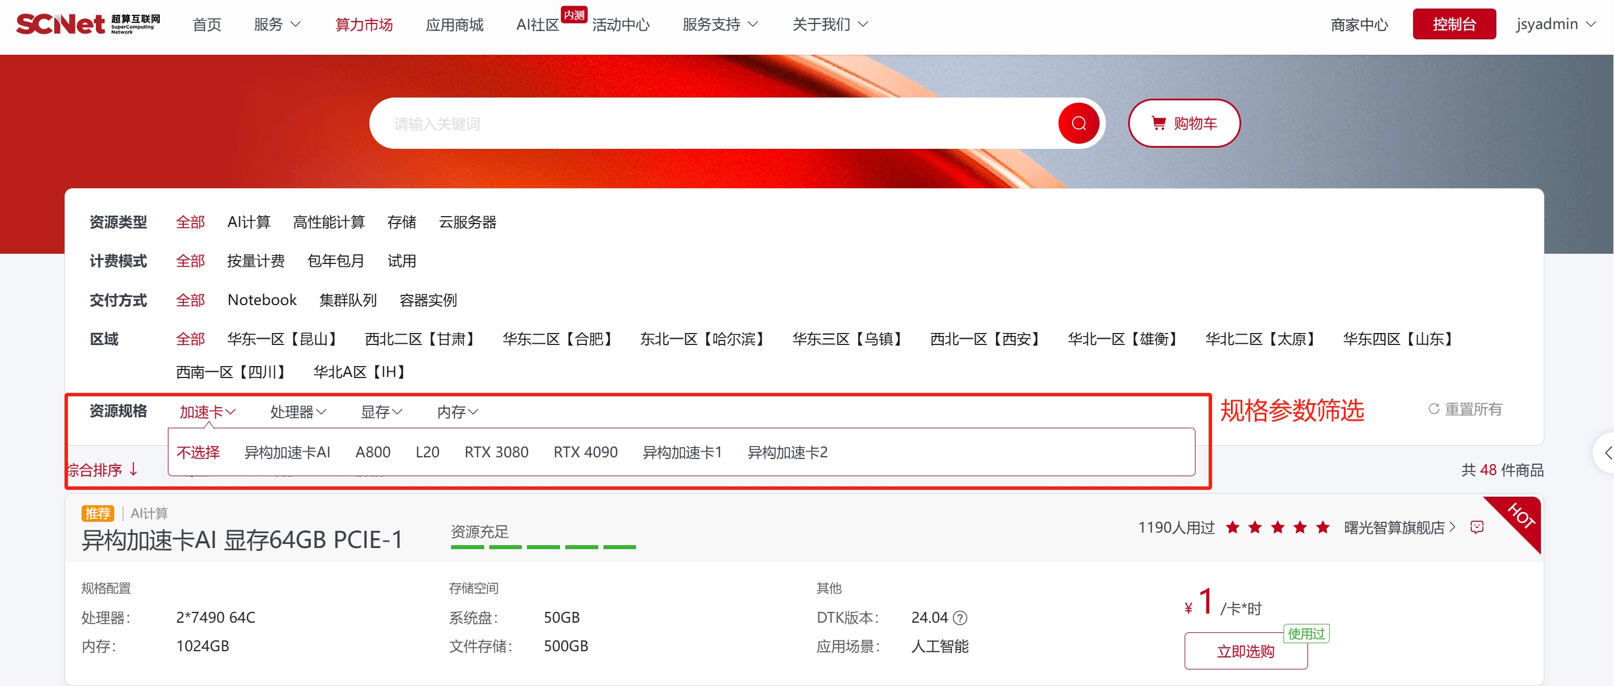The height and width of the screenshot is (686, 1614).
Task: Select RTX 4090 accelerator filter
Action: click(x=585, y=452)
